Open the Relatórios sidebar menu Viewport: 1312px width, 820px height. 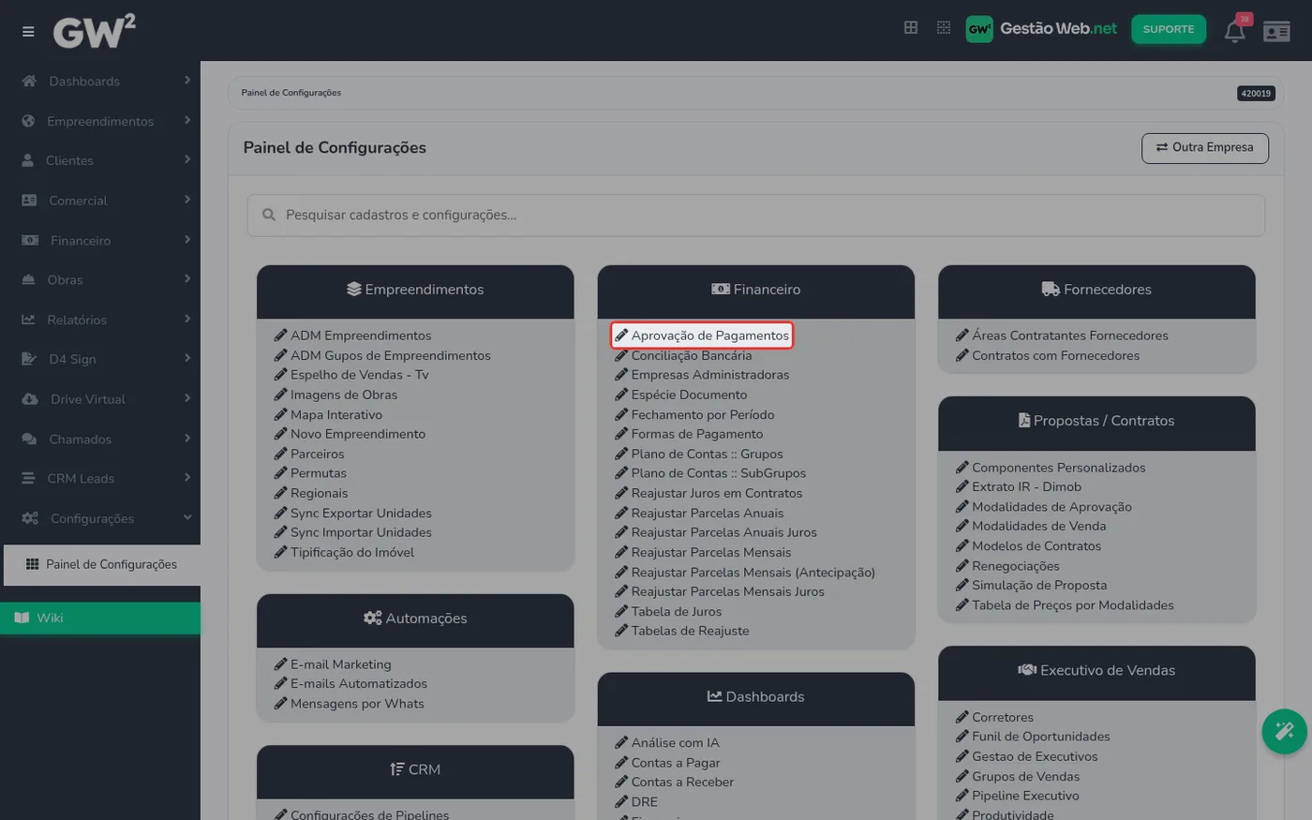pyautogui.click(x=100, y=320)
